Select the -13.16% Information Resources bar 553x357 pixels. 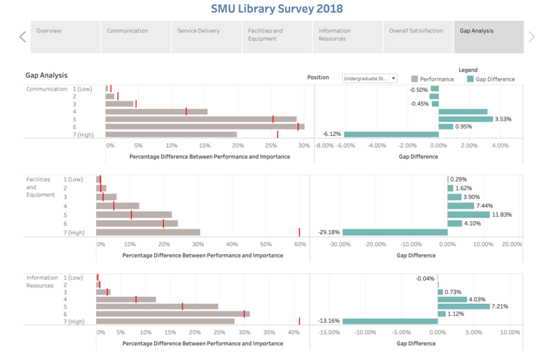[390, 321]
